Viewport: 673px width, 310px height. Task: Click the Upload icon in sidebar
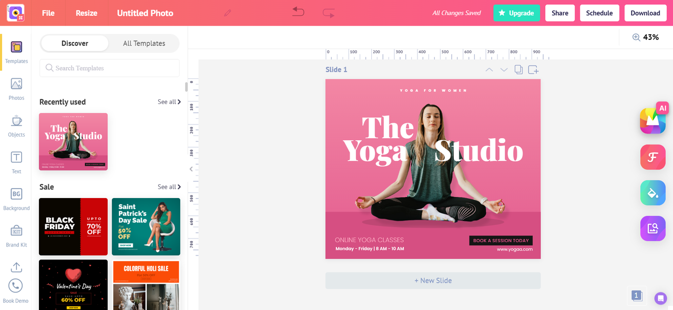[16, 267]
